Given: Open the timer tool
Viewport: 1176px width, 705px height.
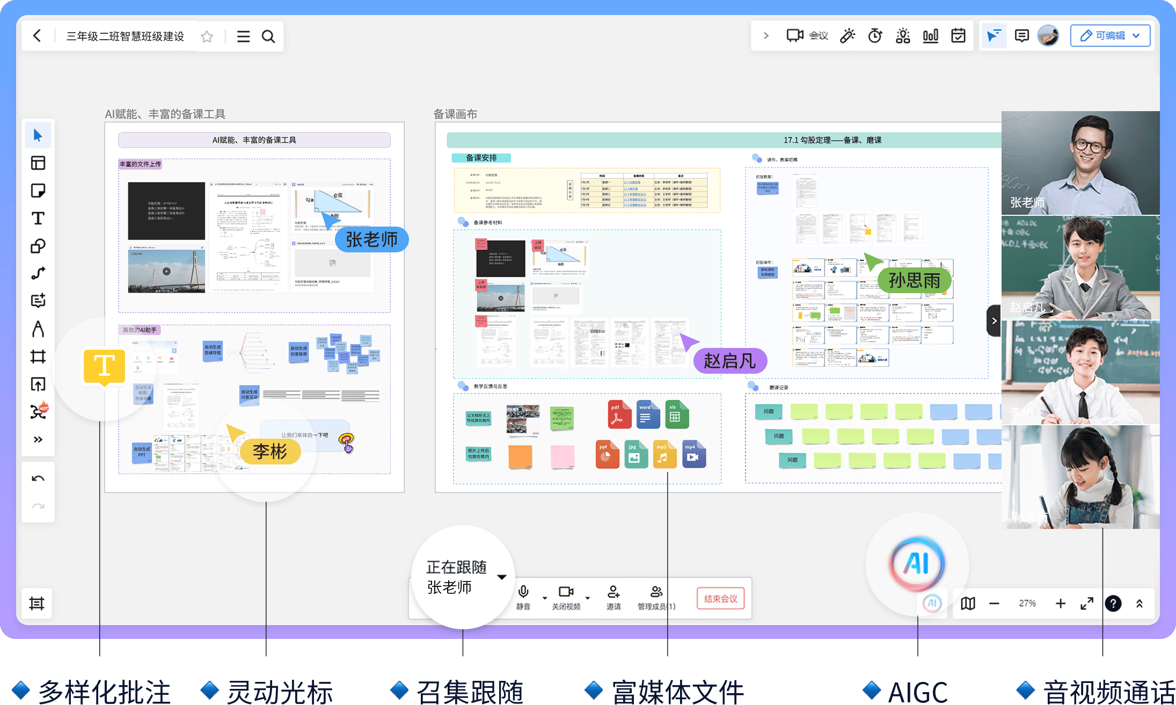Looking at the screenshot, I should pyautogui.click(x=875, y=36).
